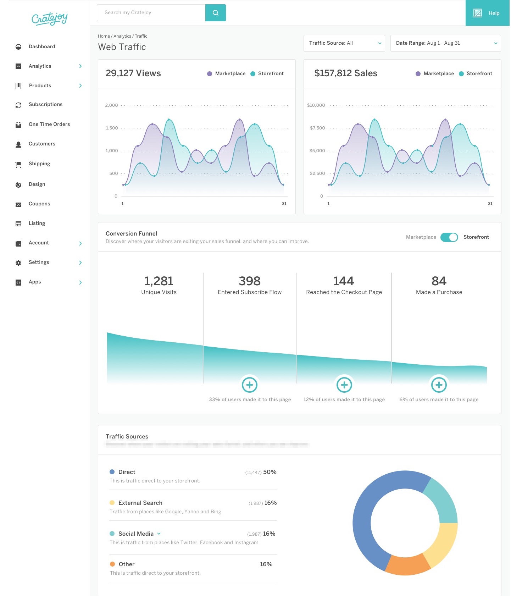Open the Traffic Source dropdown
Viewport: 511px width, 596px height.
pos(344,43)
